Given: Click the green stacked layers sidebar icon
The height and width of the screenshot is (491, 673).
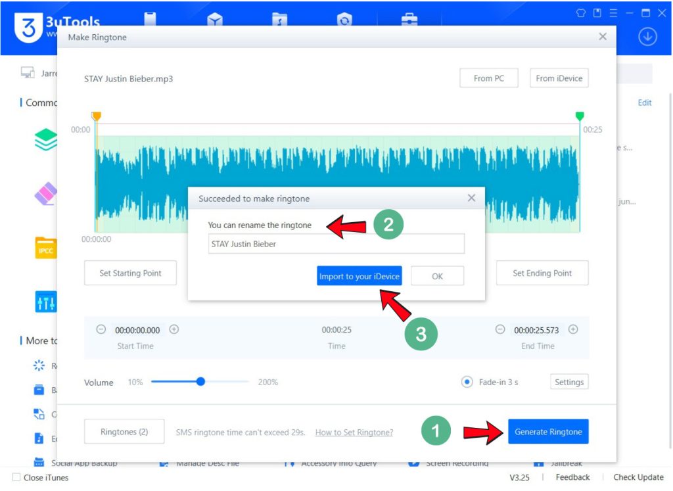Looking at the screenshot, I should pos(45,139).
